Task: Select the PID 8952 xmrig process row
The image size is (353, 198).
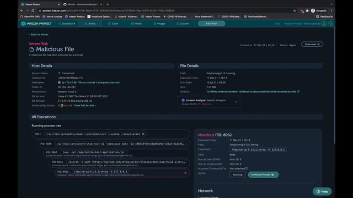Action: tap(122, 173)
